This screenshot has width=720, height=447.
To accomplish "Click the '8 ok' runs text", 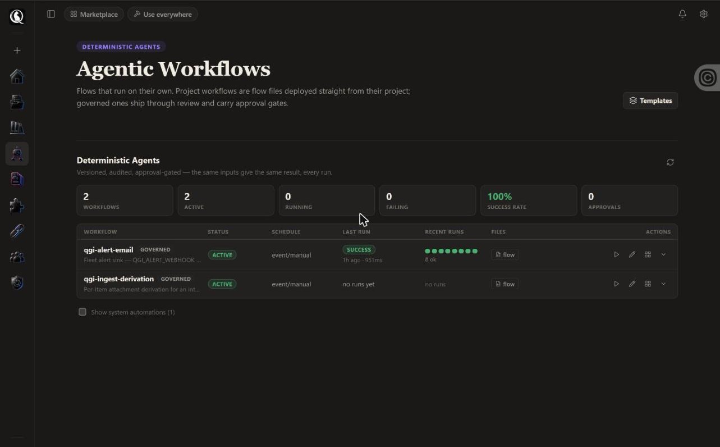I will click(430, 260).
